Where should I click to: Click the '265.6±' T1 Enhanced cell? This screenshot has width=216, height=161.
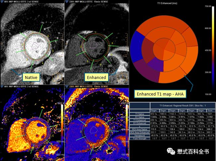163,120
